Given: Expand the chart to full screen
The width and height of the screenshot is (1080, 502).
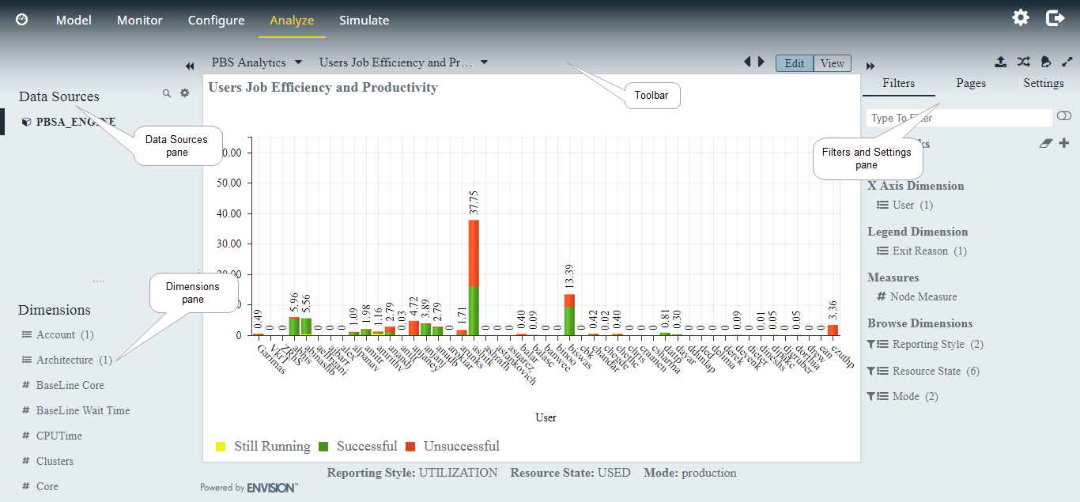Looking at the screenshot, I should click(x=1067, y=62).
